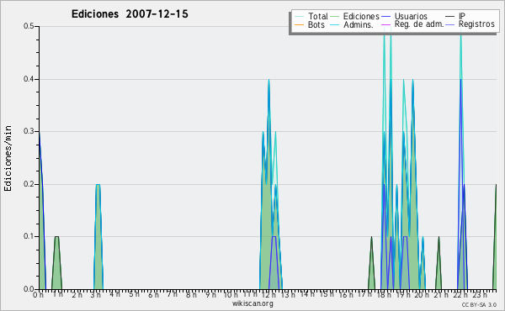Click the Usuarios legend label
Screen dimensions: 505x311
[411, 16]
